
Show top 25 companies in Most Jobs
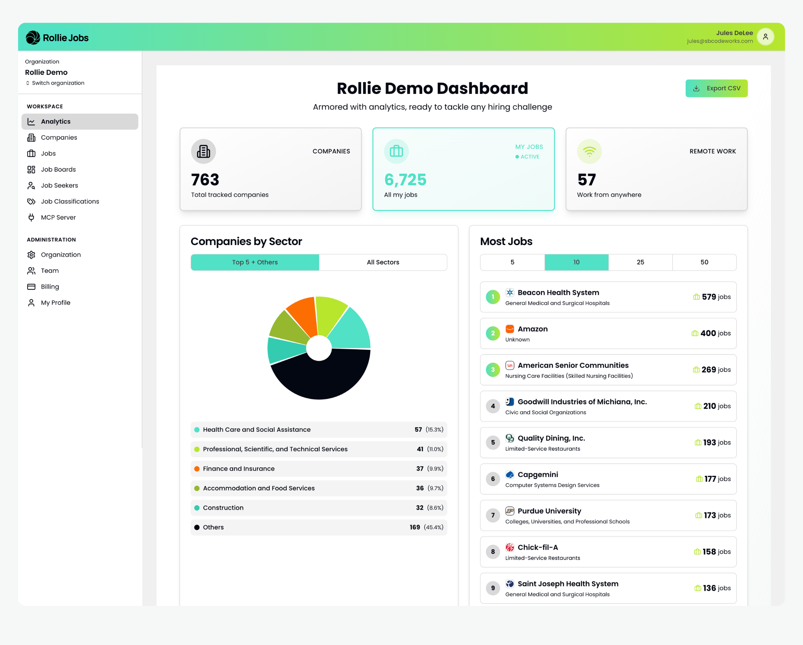tap(641, 263)
